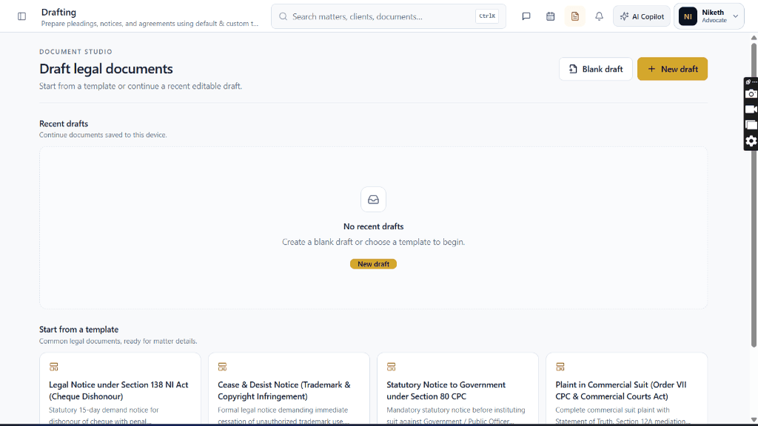758x426 pixels.
Task: Click template icon on Cease & Desist card
Action: click(x=222, y=367)
